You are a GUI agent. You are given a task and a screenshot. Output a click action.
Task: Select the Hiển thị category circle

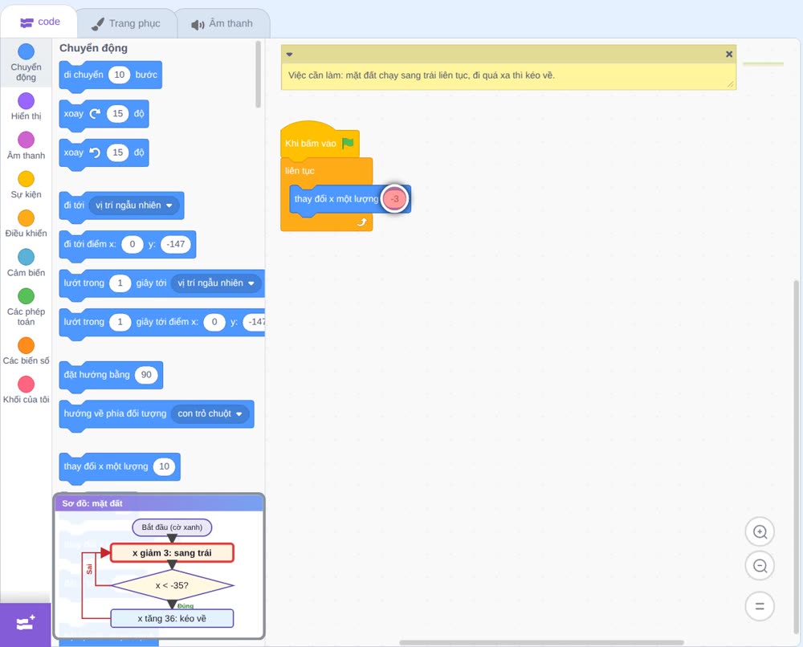click(26, 101)
